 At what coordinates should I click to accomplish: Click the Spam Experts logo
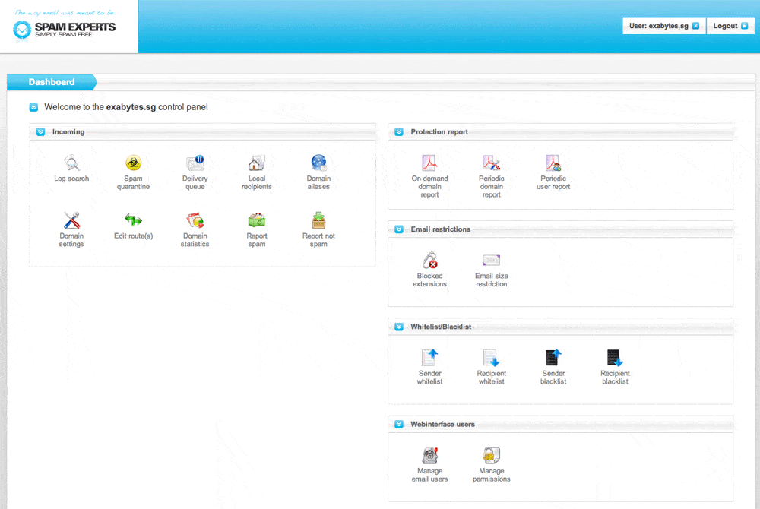point(65,26)
